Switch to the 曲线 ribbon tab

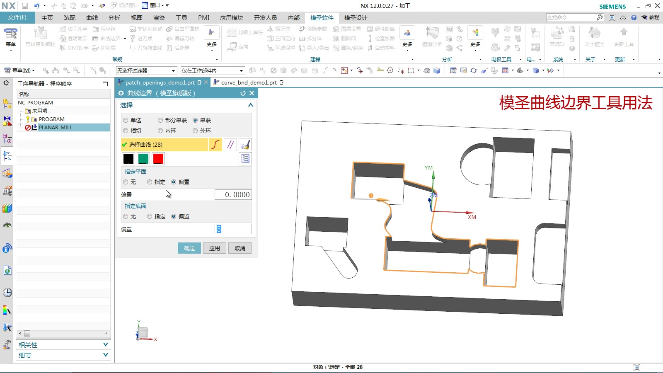92,18
